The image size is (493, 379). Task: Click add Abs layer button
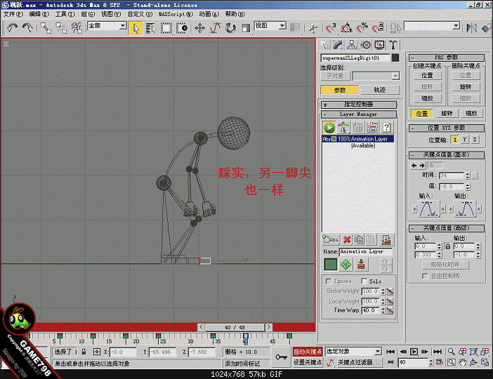tap(330, 240)
